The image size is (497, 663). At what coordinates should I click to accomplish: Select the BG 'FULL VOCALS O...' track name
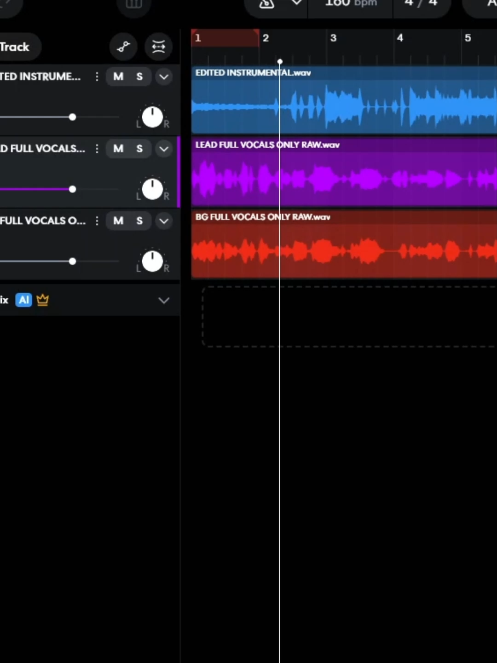click(43, 221)
